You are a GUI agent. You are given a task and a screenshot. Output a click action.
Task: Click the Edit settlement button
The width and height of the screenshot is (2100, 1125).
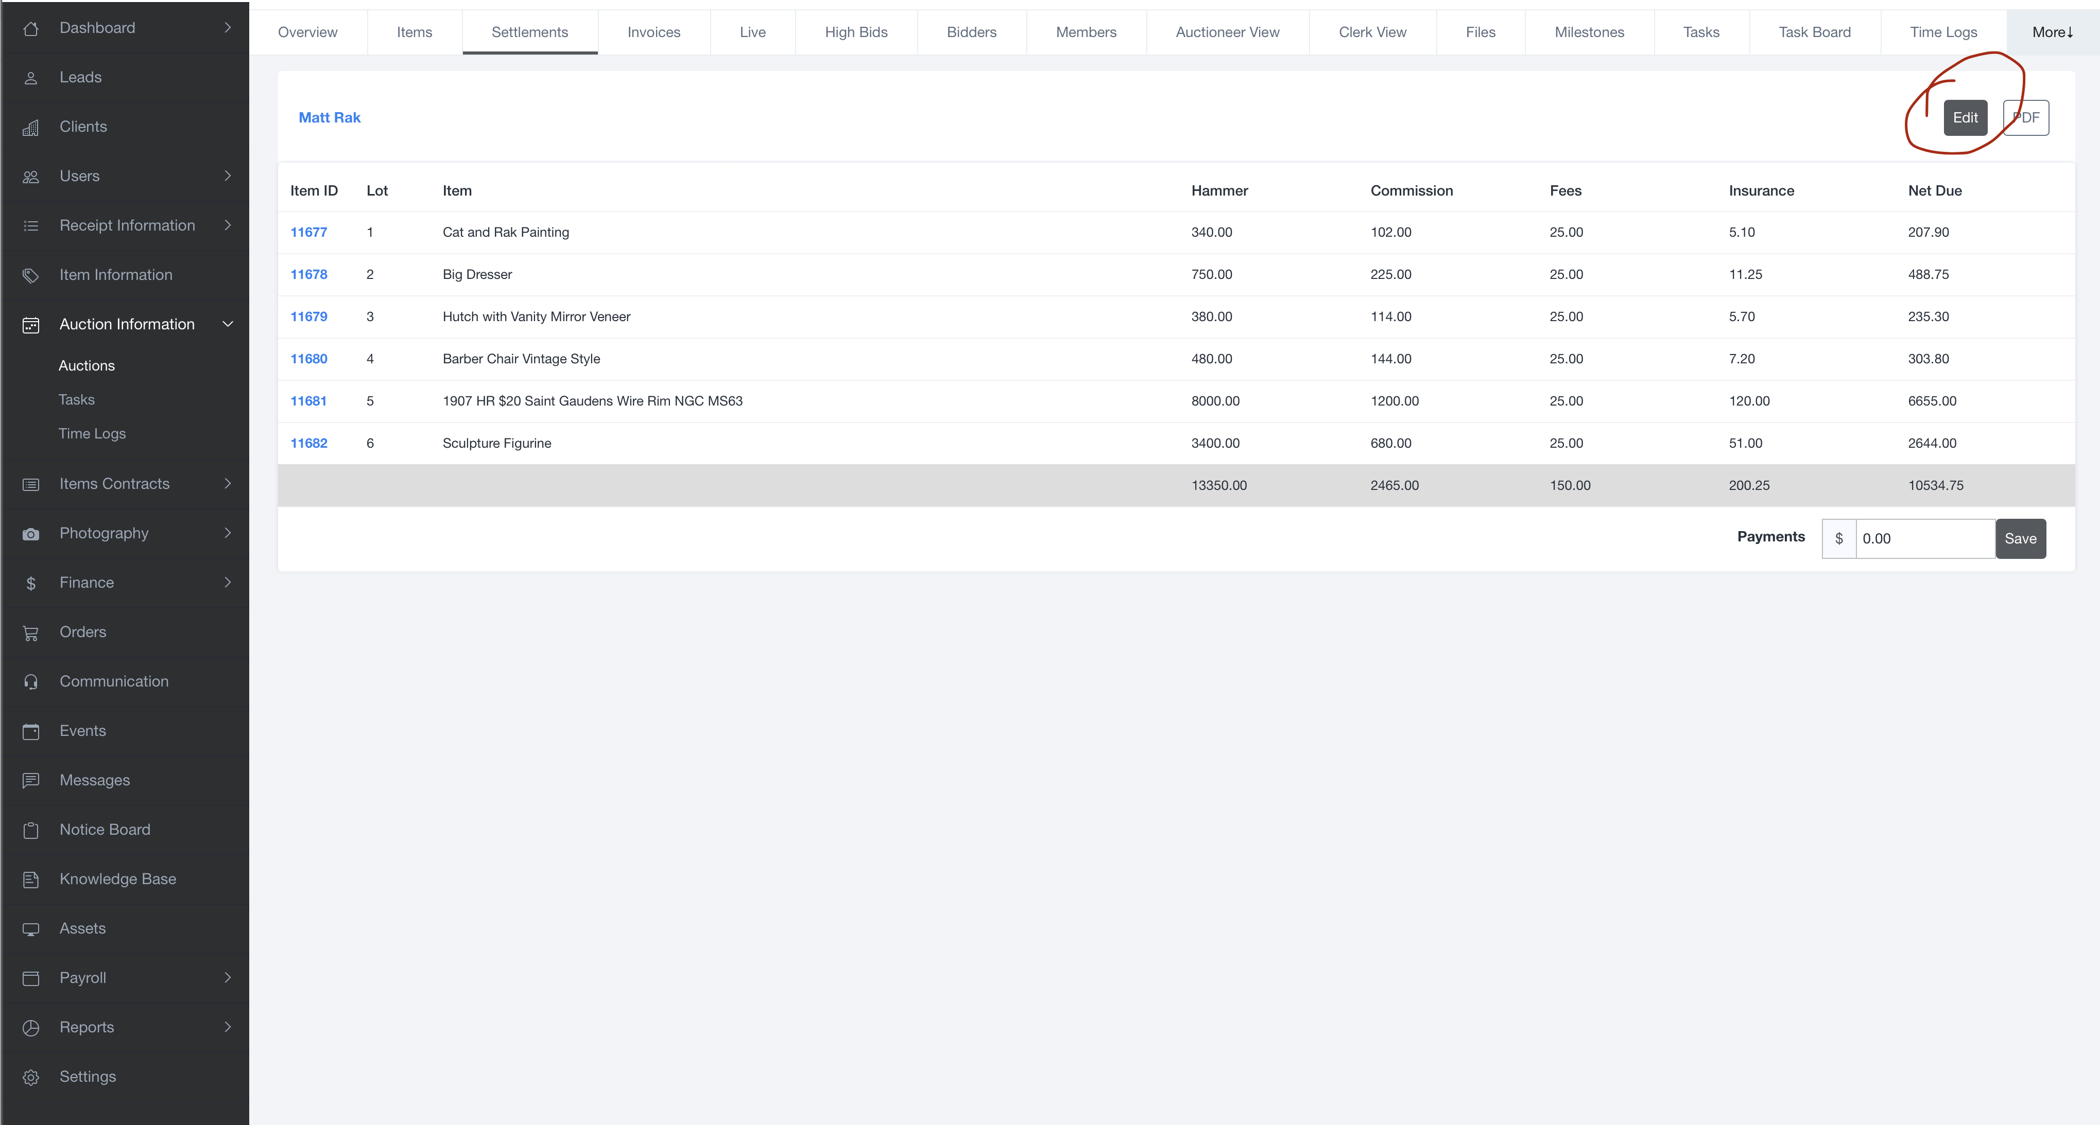pyautogui.click(x=1965, y=118)
